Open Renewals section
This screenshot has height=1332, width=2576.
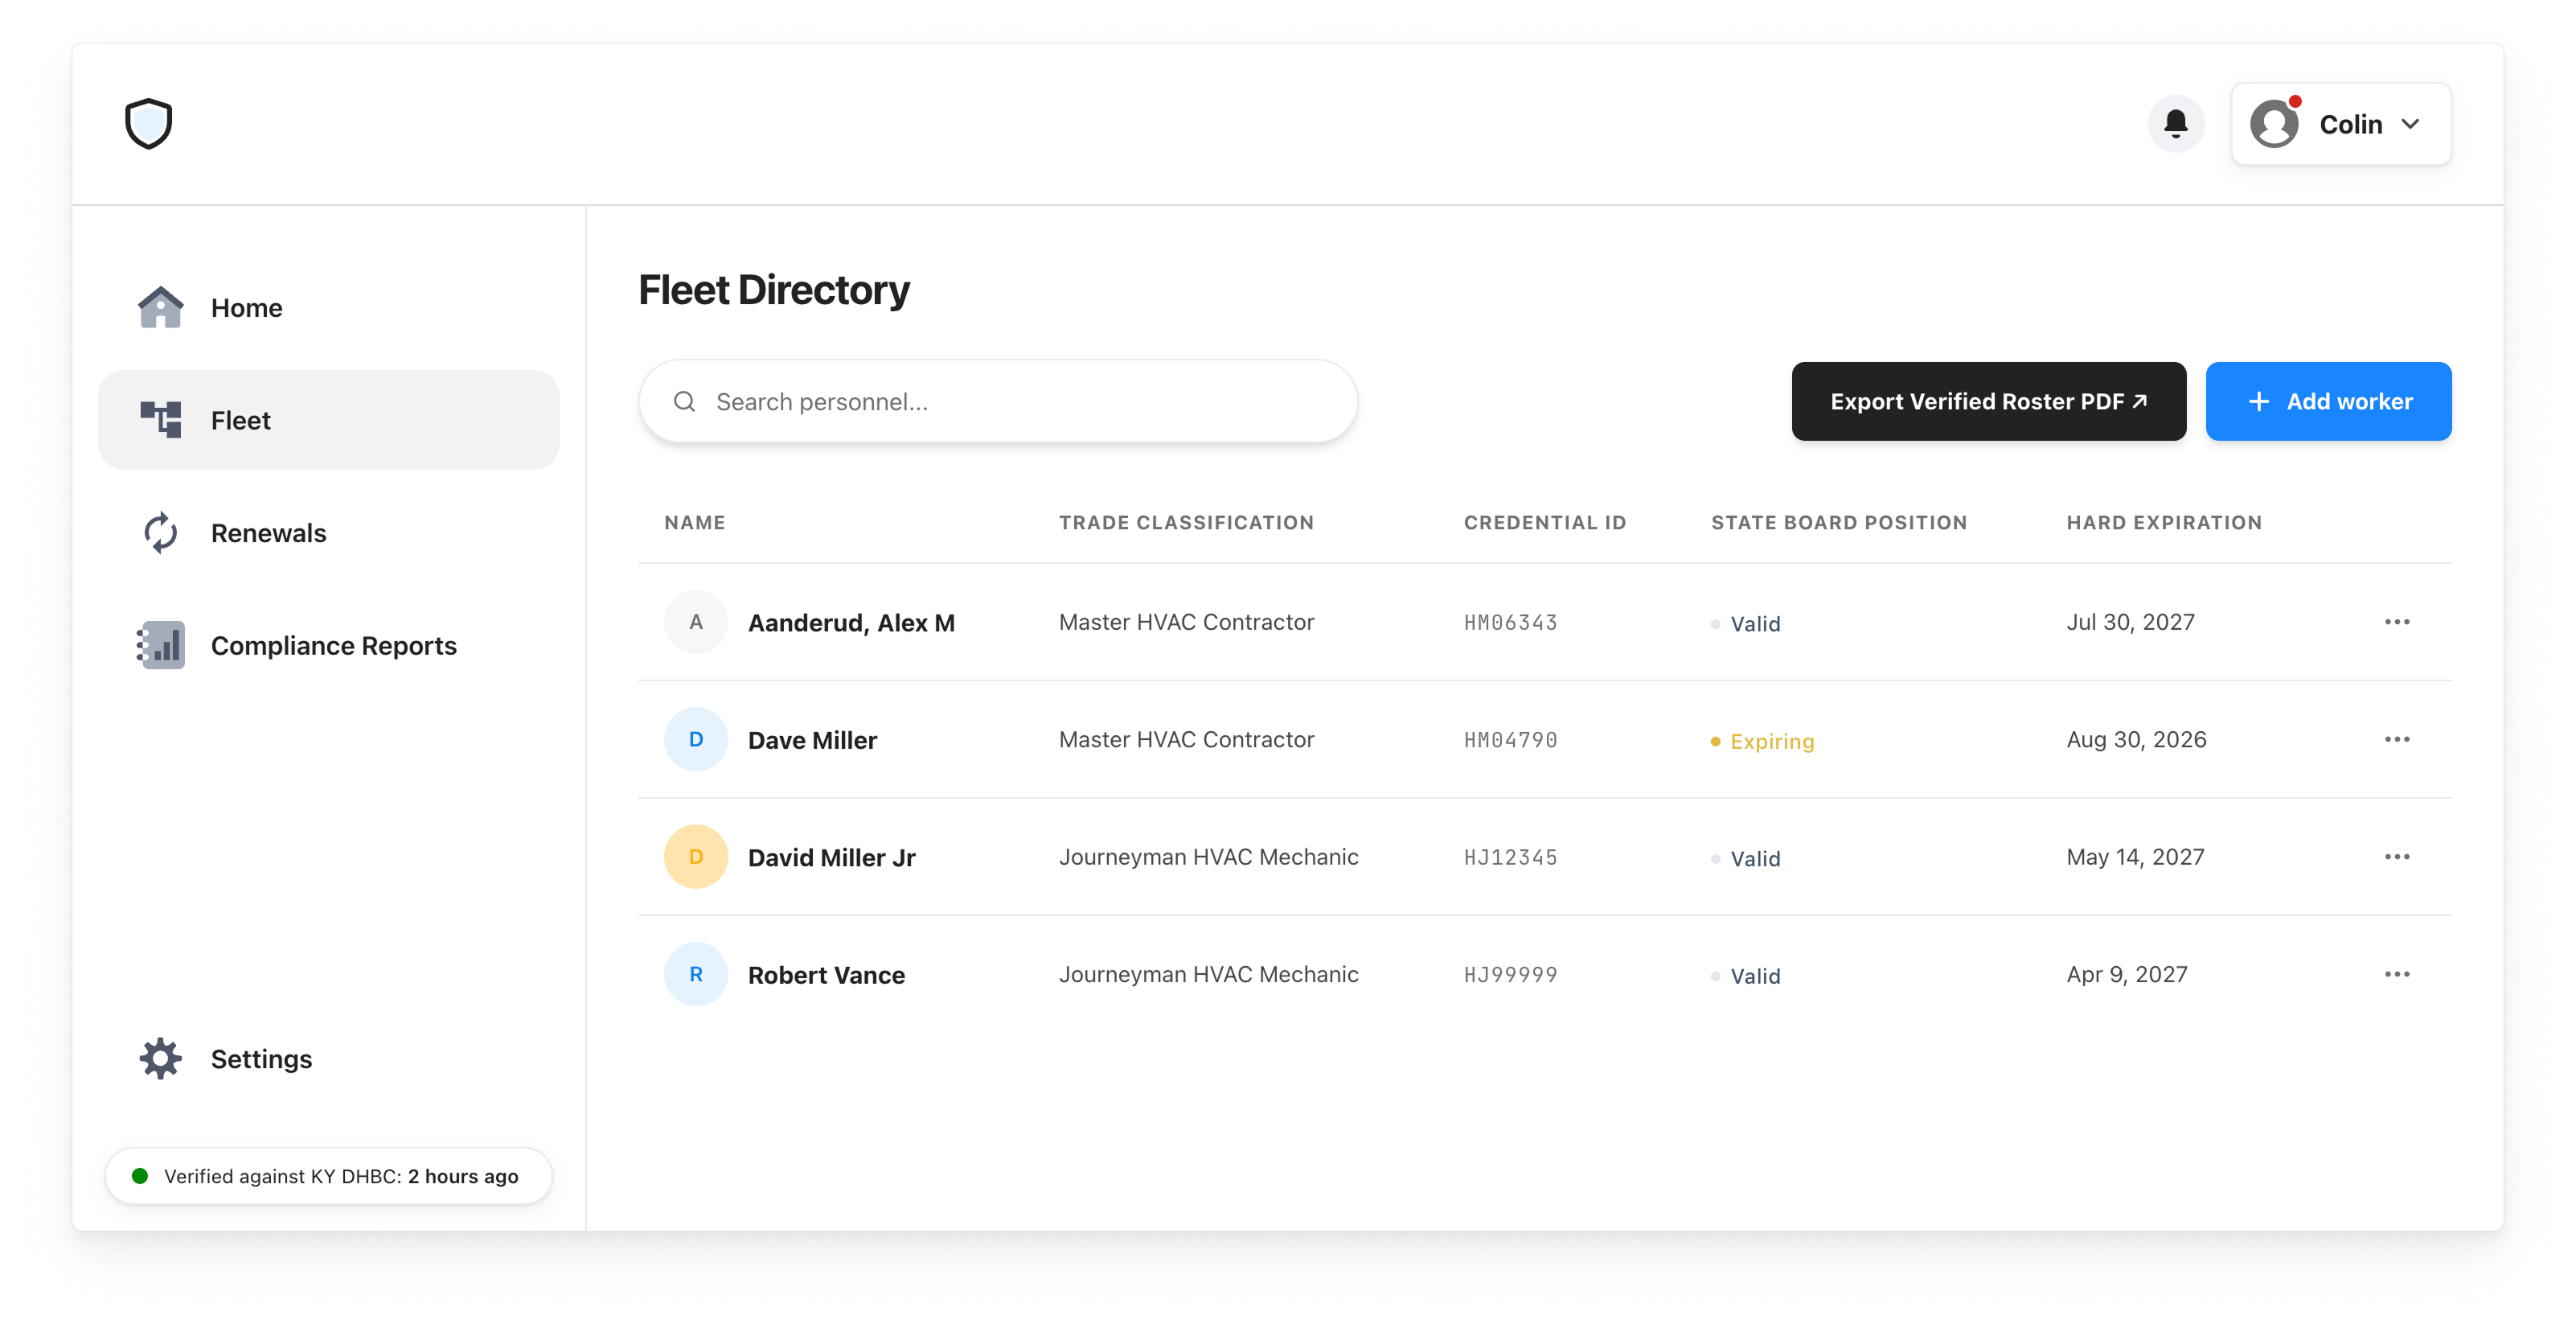point(329,532)
